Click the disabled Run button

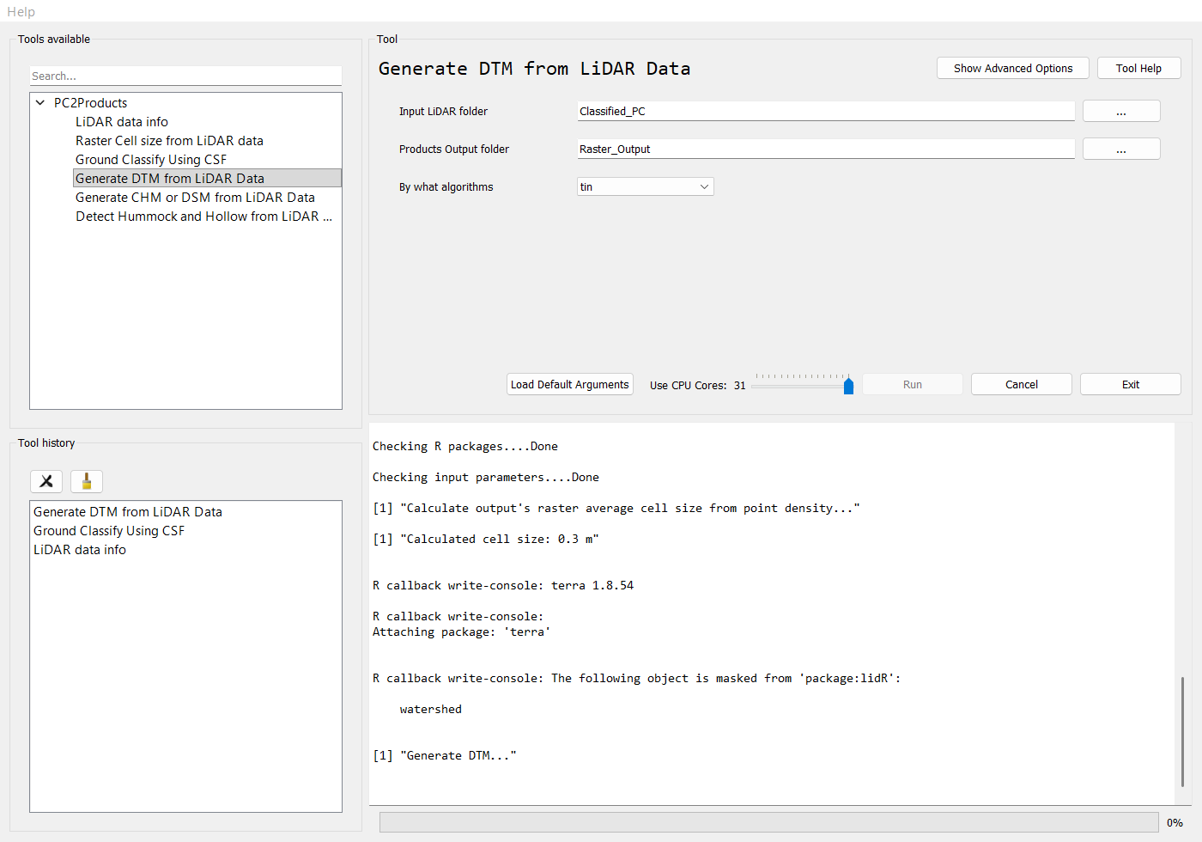(913, 385)
